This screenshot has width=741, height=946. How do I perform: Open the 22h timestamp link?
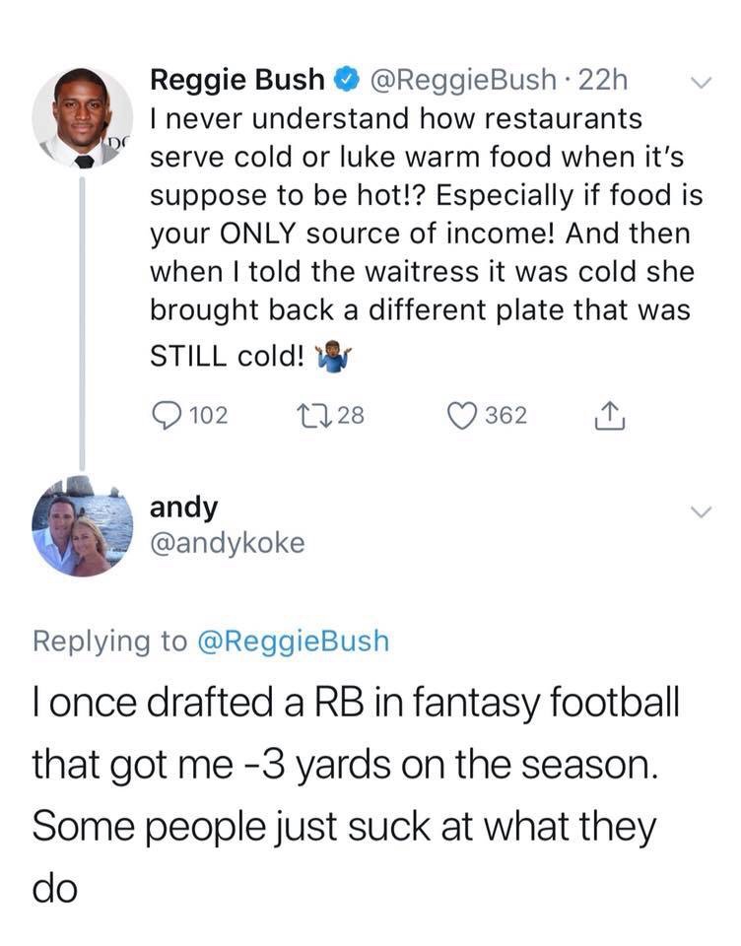pos(604,78)
